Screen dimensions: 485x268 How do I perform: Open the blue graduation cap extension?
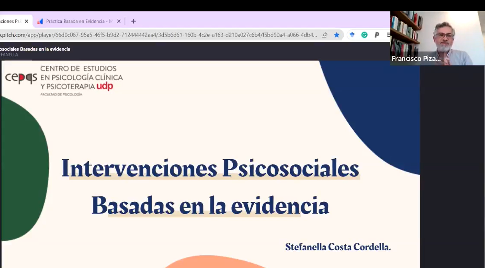[x=352, y=35]
